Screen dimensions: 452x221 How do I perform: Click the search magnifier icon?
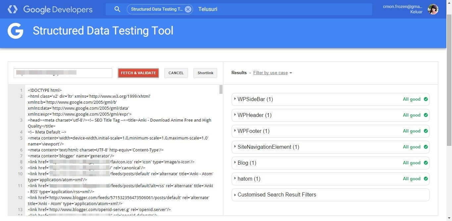click(x=117, y=9)
